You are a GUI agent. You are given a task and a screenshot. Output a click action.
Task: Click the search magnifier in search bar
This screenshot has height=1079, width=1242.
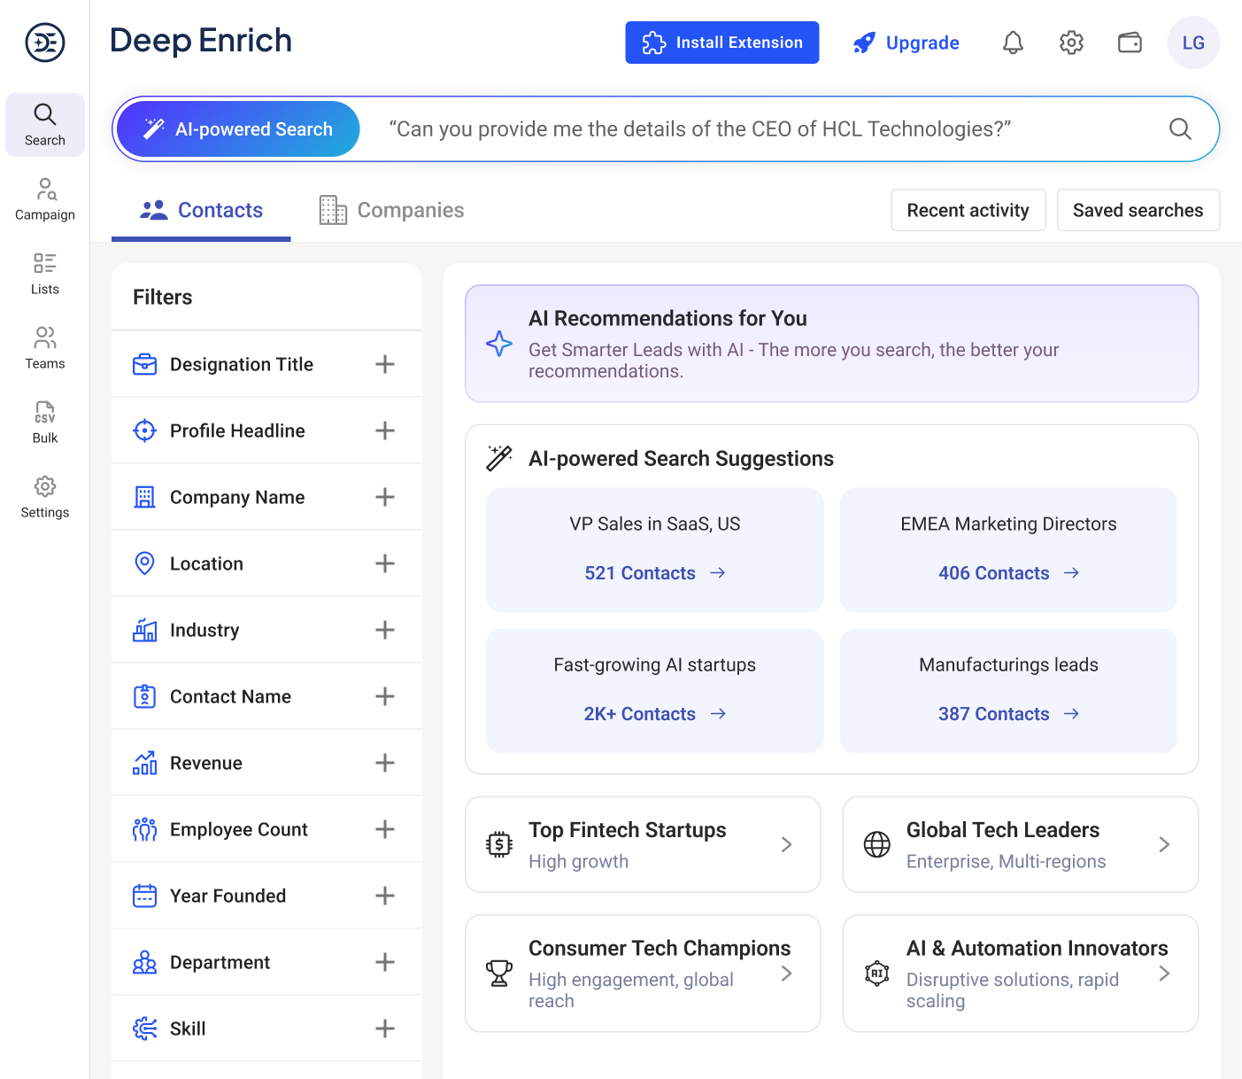tap(1179, 129)
